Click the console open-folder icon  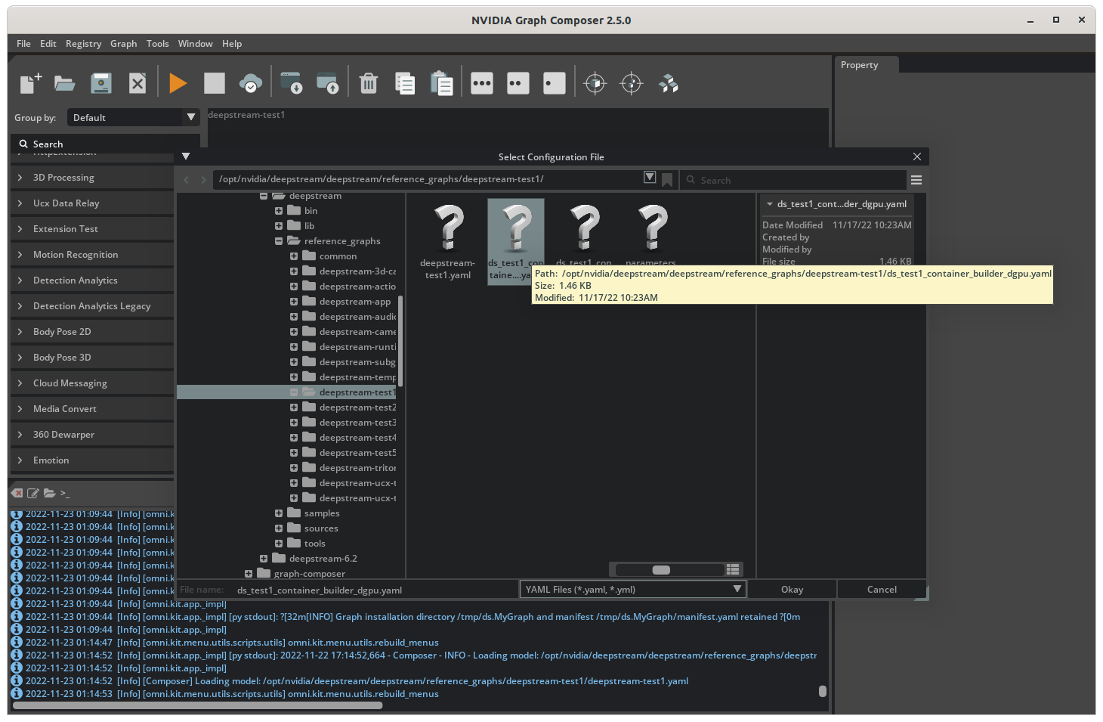click(x=49, y=493)
